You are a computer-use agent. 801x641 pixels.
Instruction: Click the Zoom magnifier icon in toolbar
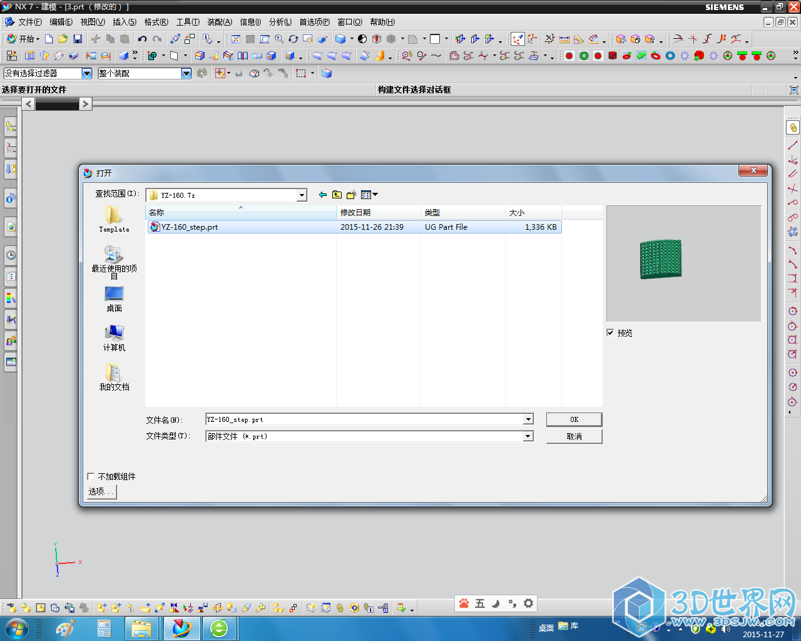[x=279, y=39]
